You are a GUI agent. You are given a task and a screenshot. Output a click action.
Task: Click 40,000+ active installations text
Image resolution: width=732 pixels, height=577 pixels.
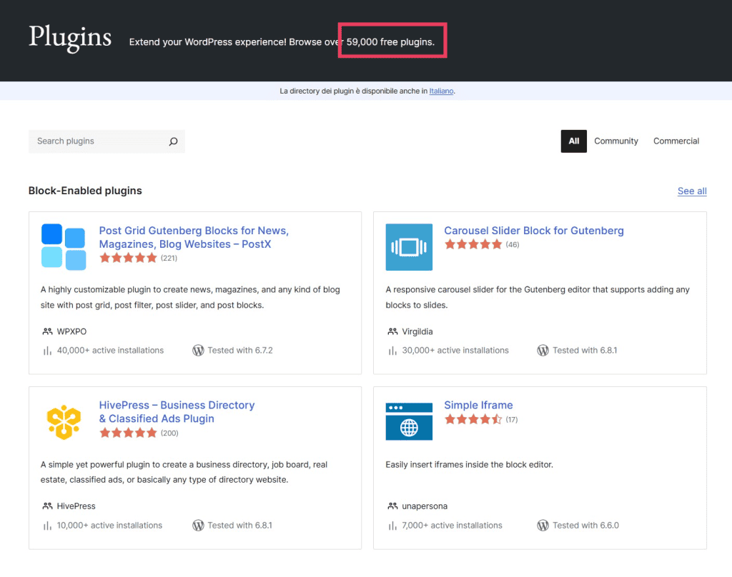(110, 351)
